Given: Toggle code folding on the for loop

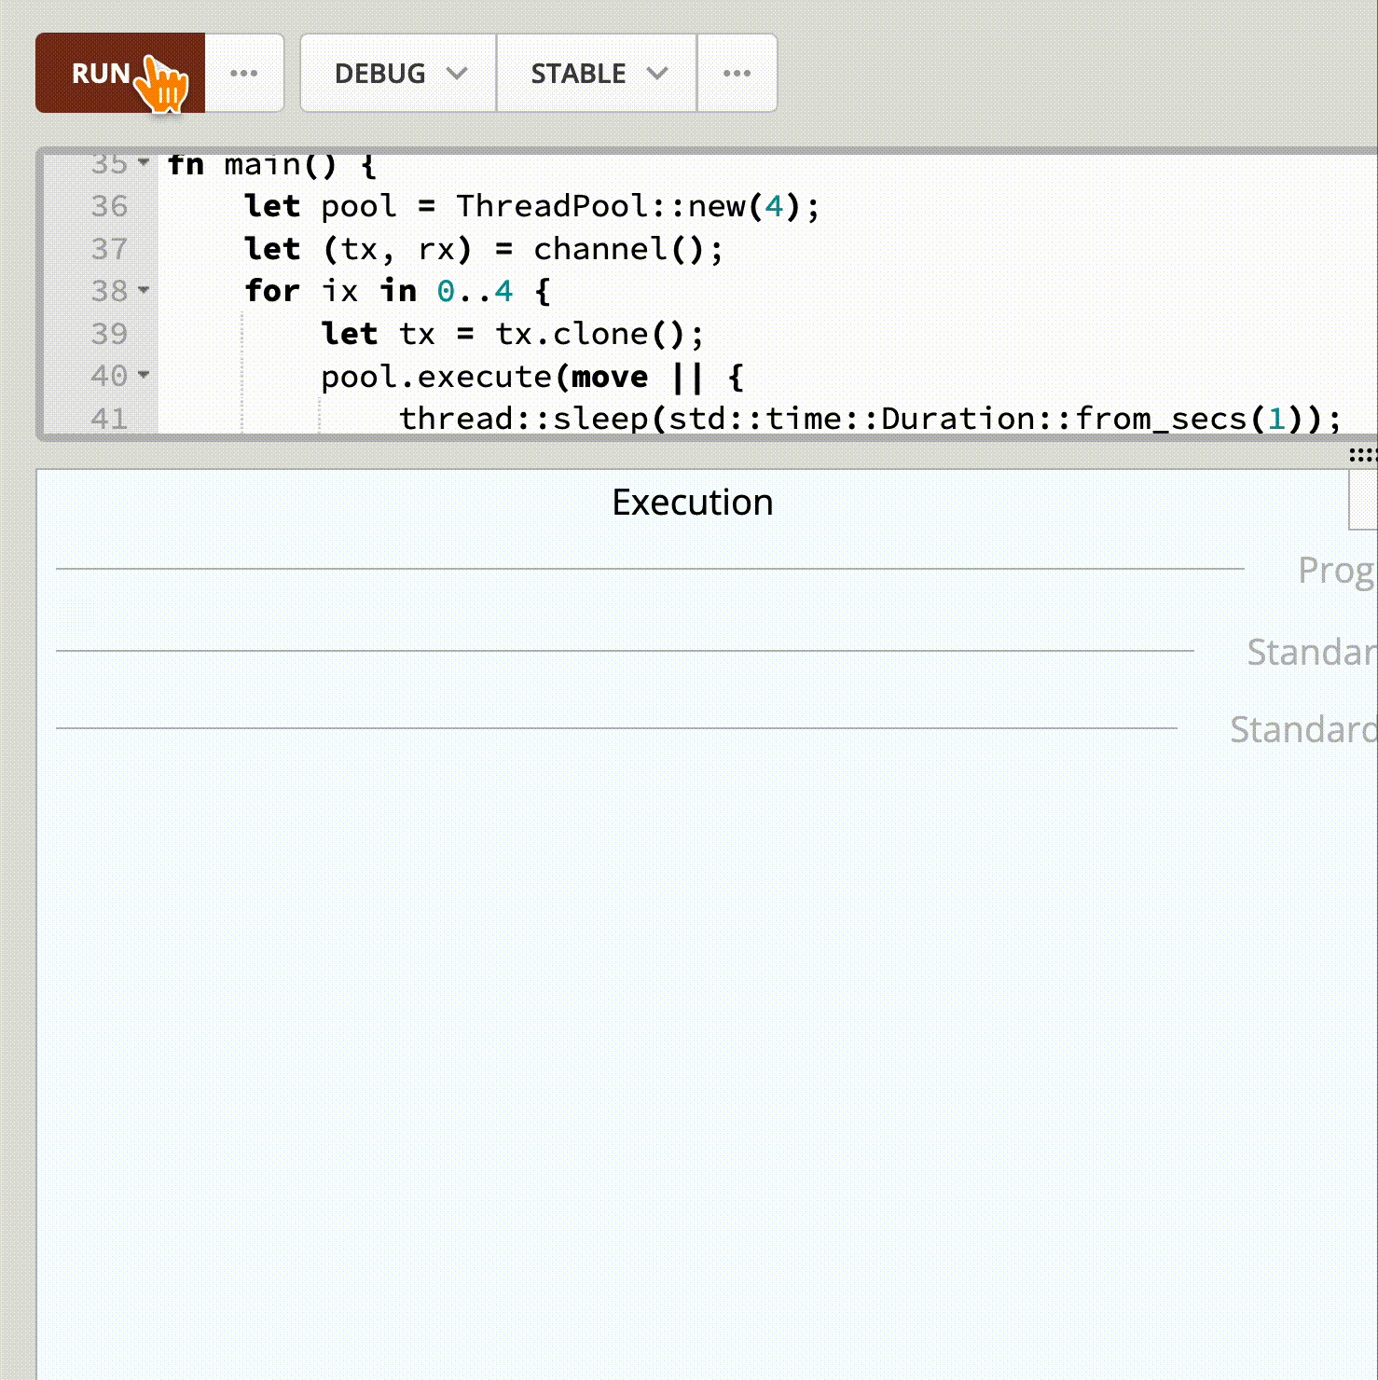Looking at the screenshot, I should point(144,291).
